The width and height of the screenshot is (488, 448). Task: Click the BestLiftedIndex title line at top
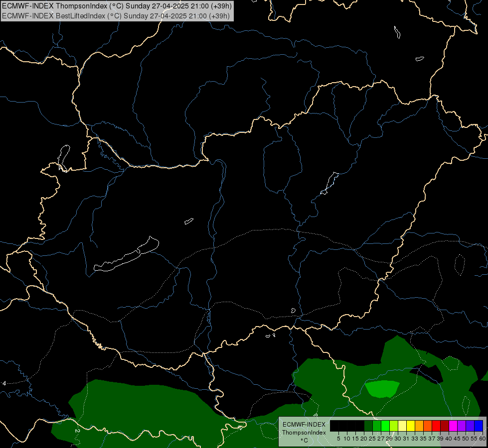[x=116, y=16]
